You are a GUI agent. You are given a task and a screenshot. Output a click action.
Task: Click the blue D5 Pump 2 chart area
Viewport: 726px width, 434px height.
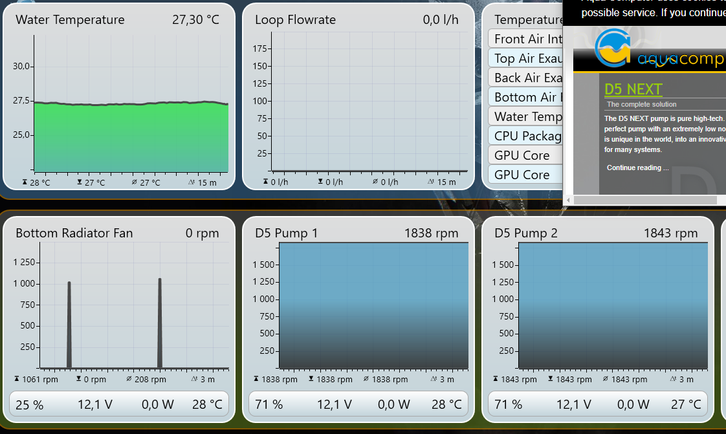[x=613, y=305]
